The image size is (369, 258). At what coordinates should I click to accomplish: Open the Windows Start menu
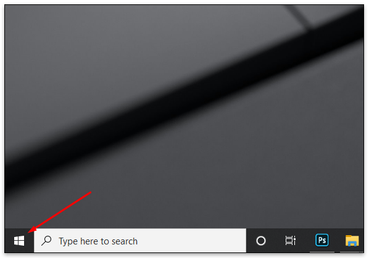pyautogui.click(x=19, y=241)
